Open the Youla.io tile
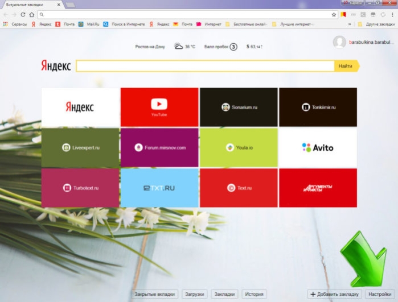Image resolution: width=398 pixels, height=302 pixels. click(239, 147)
